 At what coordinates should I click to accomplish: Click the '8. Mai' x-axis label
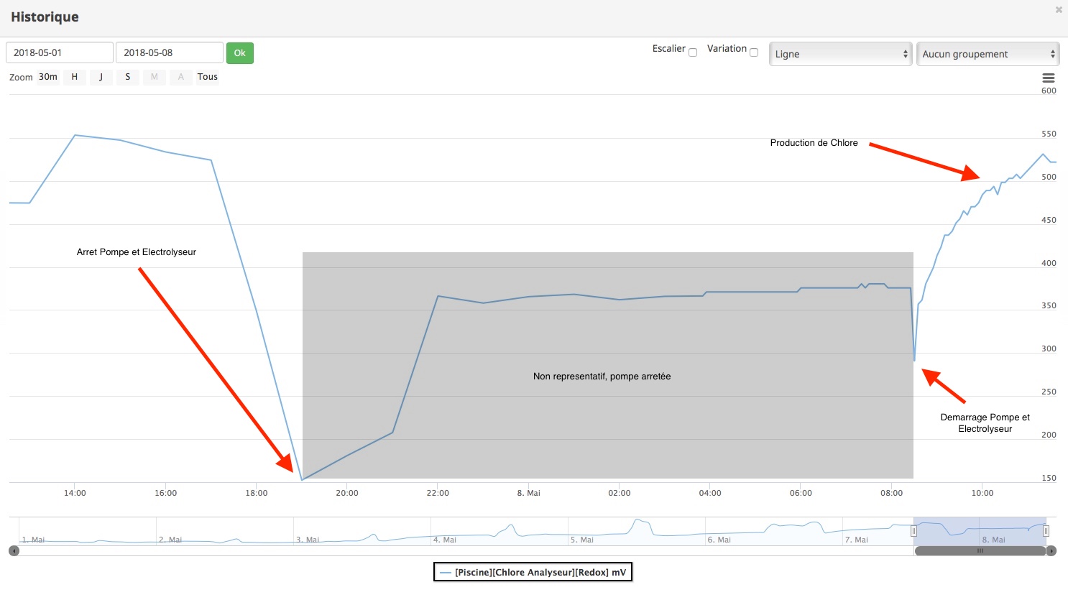(528, 493)
